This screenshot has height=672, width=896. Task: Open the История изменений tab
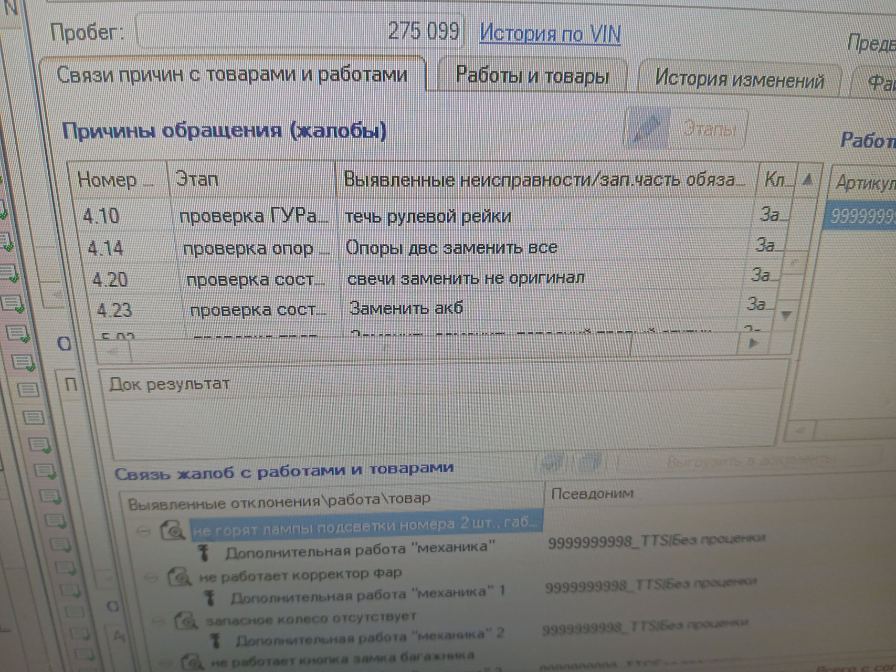[x=740, y=80]
